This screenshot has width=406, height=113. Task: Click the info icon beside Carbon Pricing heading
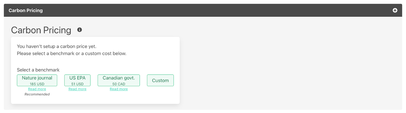[x=79, y=30]
